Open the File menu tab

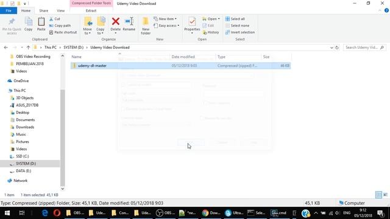[x=9, y=11]
